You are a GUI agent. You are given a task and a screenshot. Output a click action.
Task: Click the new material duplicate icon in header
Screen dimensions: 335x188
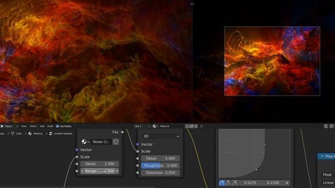pyautogui.click(x=192, y=126)
